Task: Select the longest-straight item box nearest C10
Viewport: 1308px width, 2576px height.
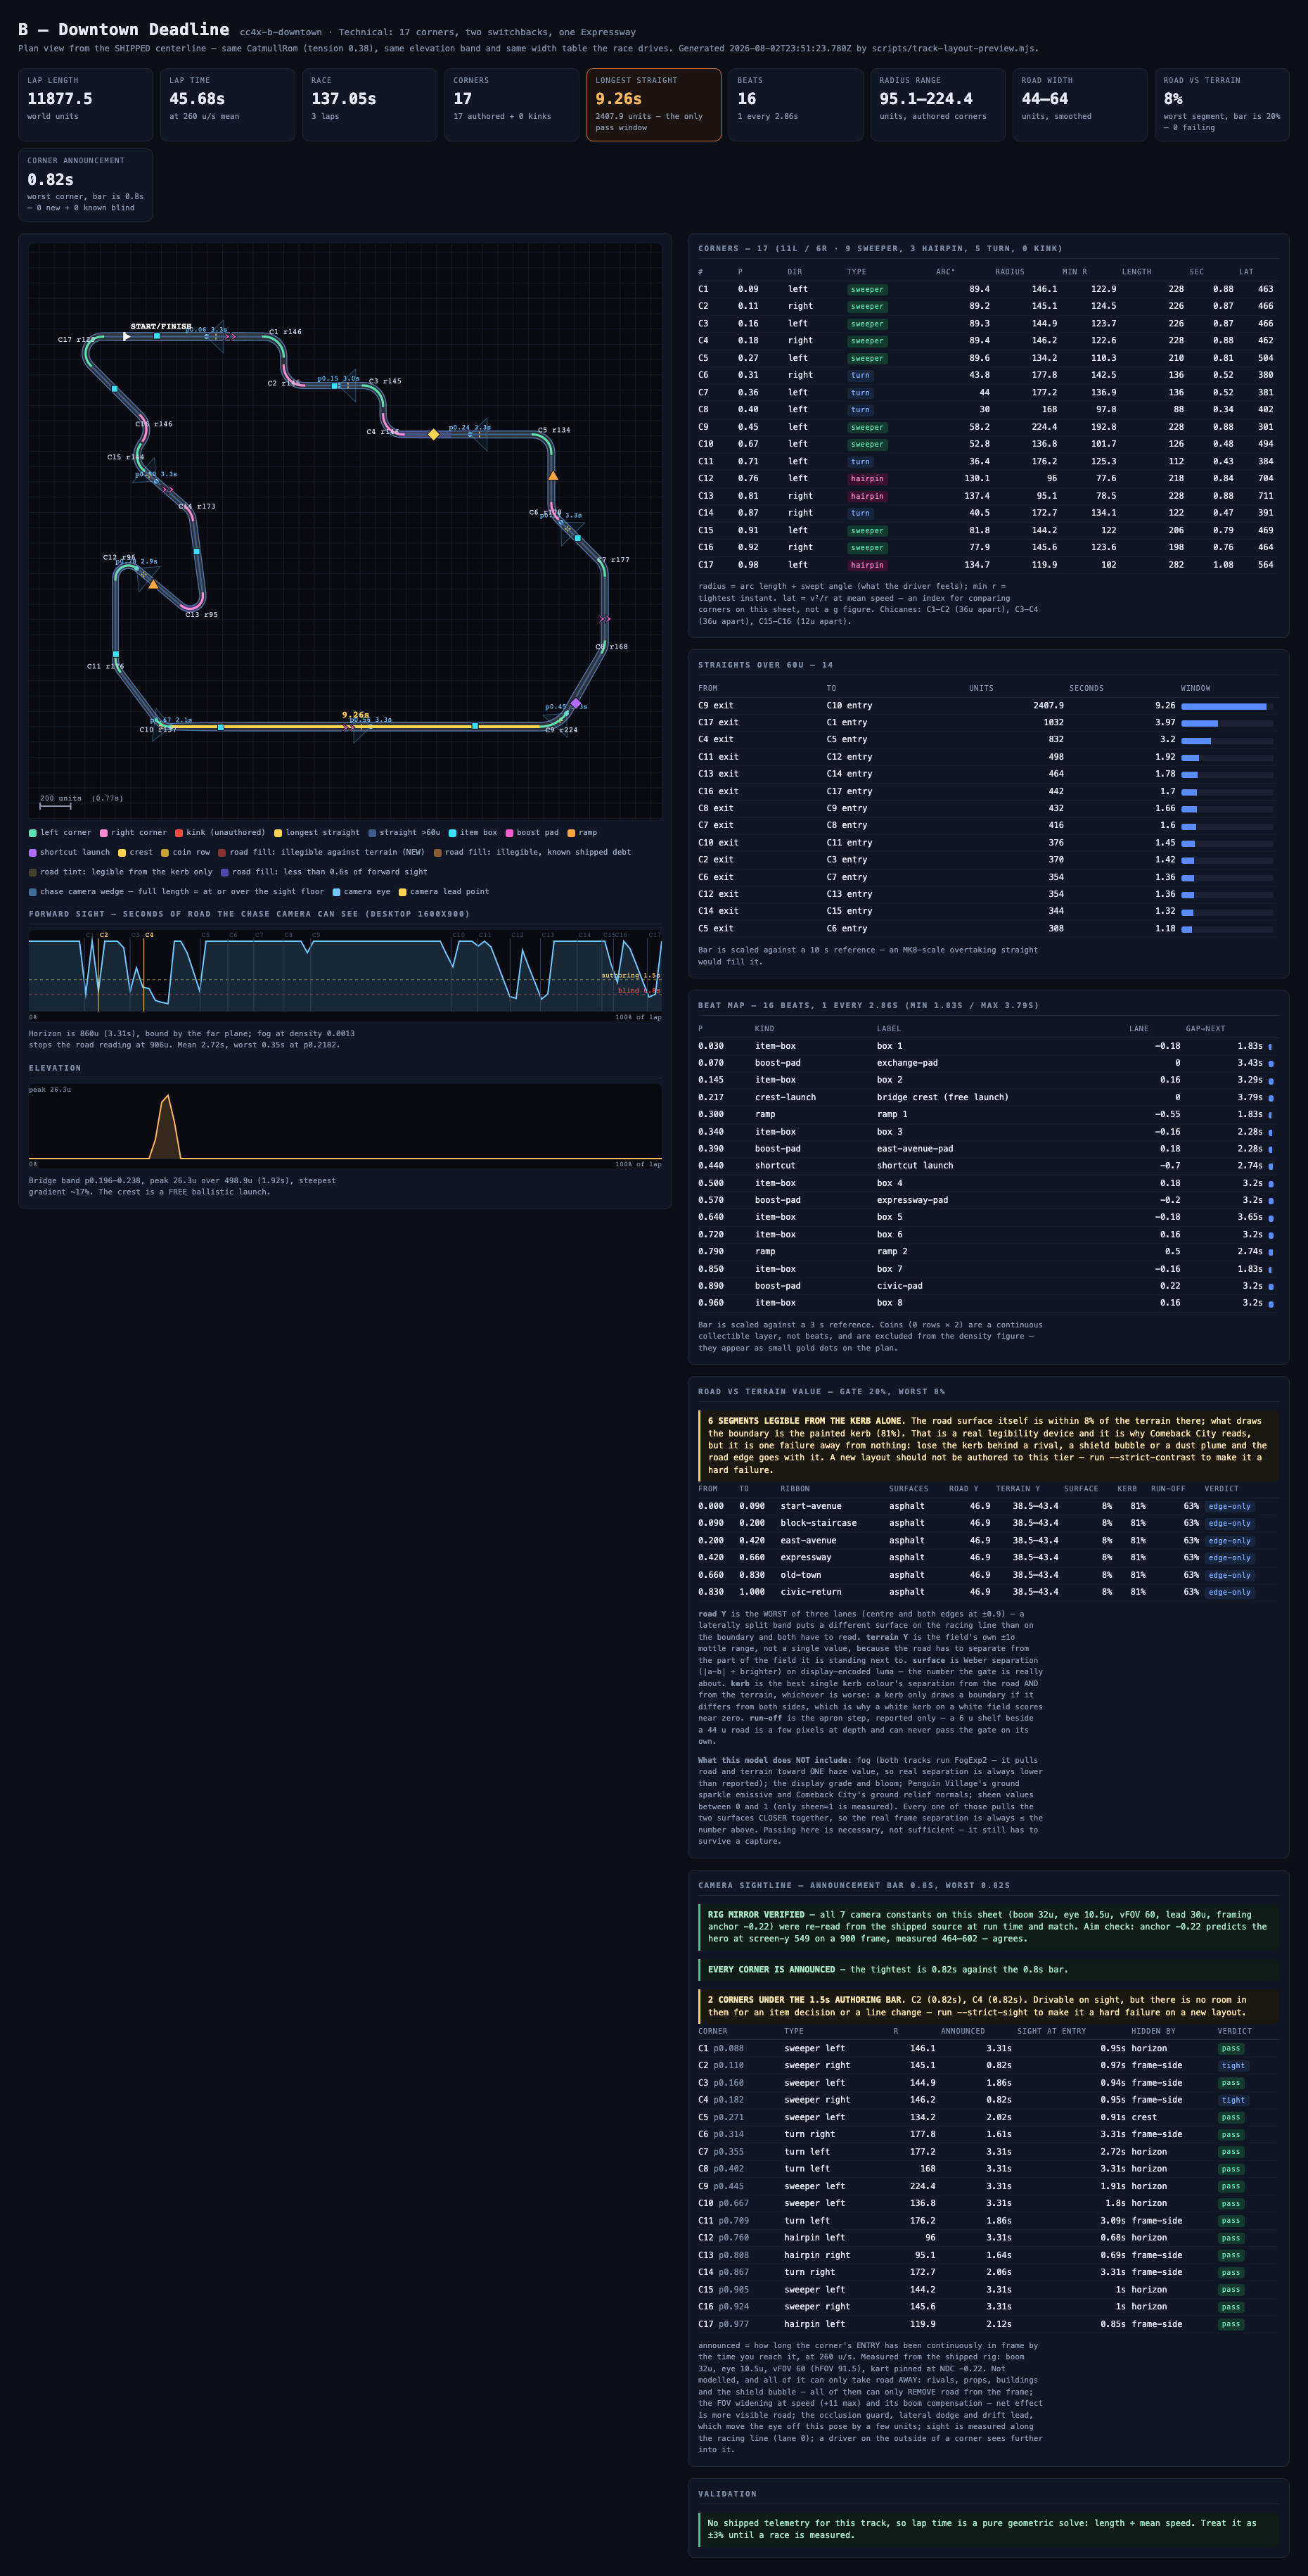Action: coord(221,727)
